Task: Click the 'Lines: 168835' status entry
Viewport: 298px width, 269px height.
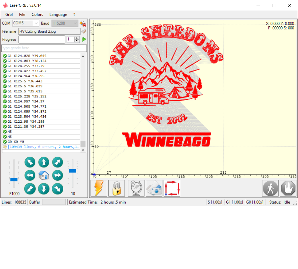Action: (14, 202)
